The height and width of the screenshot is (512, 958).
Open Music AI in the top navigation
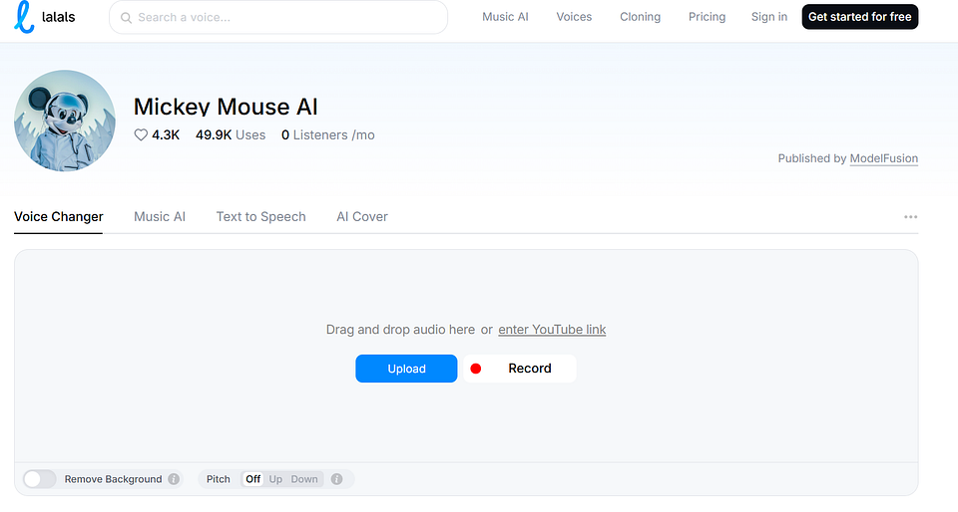(x=505, y=17)
